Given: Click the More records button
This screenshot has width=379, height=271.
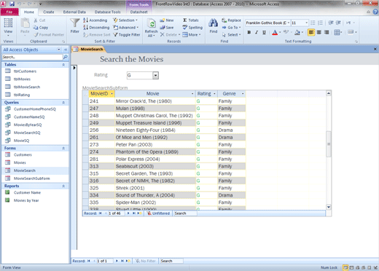Looking at the screenshot, I should tap(192, 35).
